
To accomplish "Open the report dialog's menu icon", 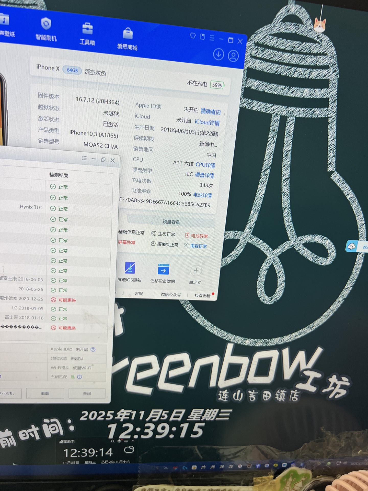I will (x=84, y=158).
